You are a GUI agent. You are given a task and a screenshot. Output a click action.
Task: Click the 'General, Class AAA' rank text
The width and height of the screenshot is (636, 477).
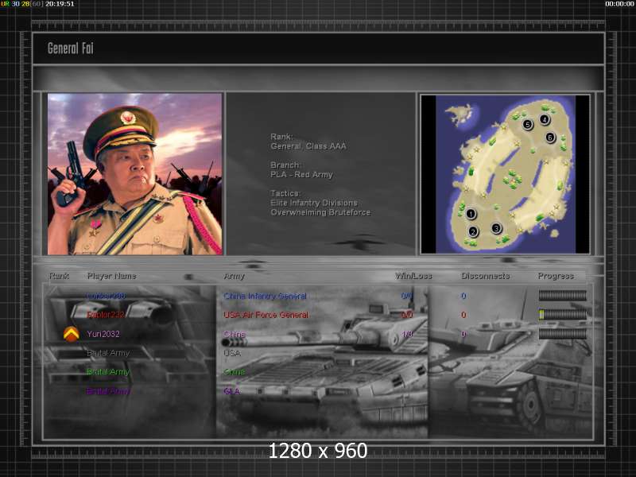[x=308, y=146]
